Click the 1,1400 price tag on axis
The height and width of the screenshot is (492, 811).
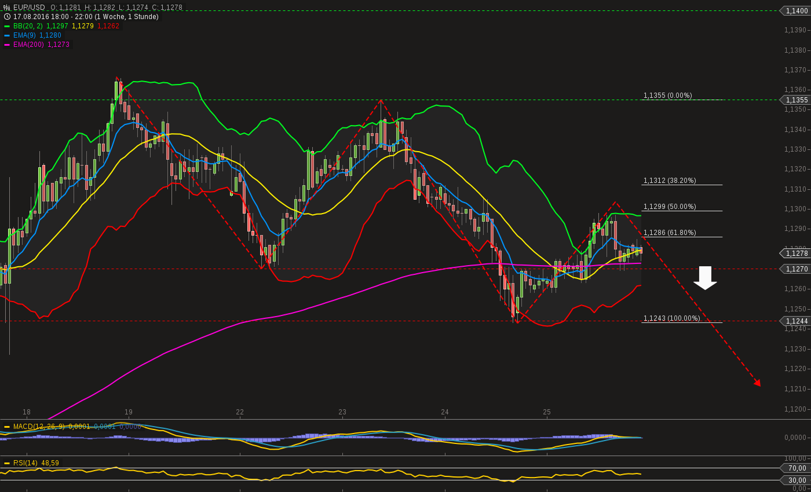tap(795, 10)
